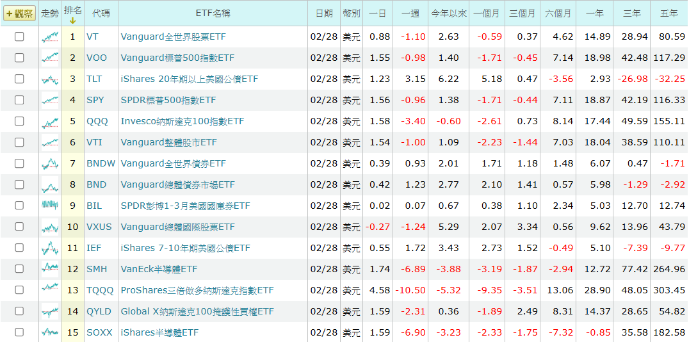View VTI trend sparkline
Image resolution: width=689 pixels, height=342 pixels.
pyautogui.click(x=50, y=142)
